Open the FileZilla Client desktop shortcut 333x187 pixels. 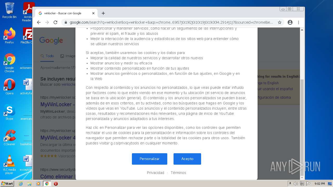click(27, 36)
